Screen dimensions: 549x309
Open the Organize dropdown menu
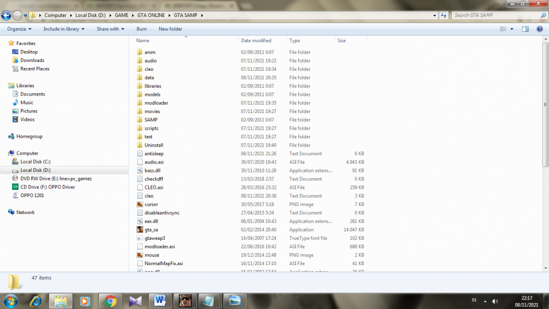pyautogui.click(x=19, y=29)
